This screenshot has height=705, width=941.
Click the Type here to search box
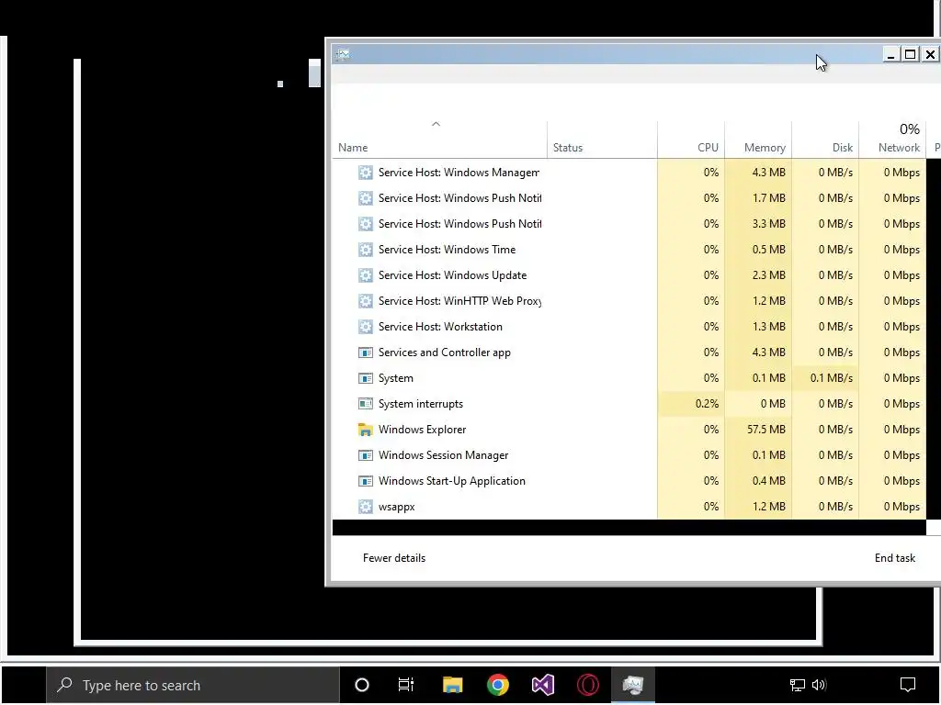(193, 685)
